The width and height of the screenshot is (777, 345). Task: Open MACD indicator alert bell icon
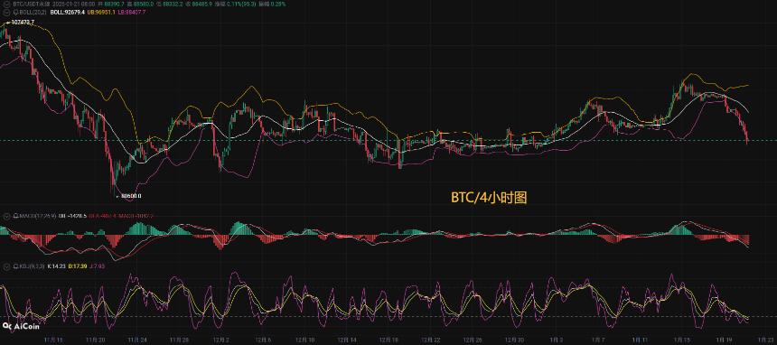pyautogui.click(x=15, y=217)
